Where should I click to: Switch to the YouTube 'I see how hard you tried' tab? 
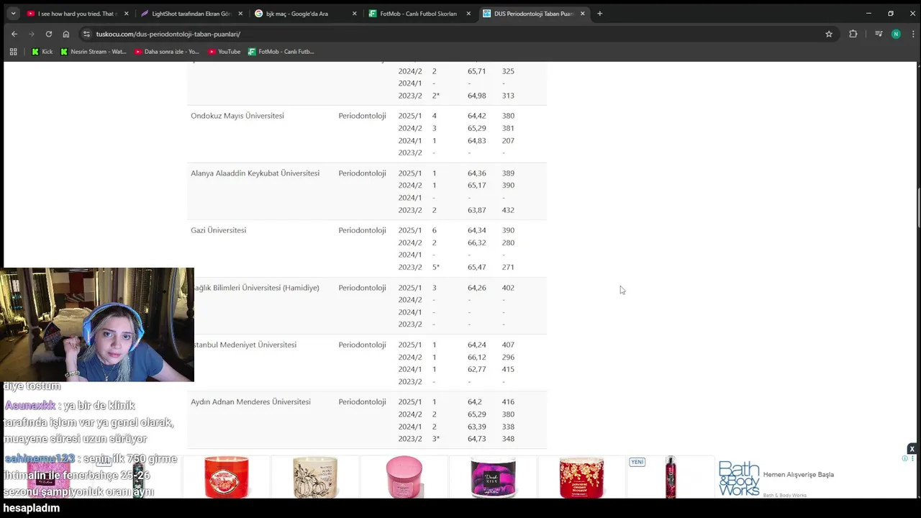coord(78,14)
